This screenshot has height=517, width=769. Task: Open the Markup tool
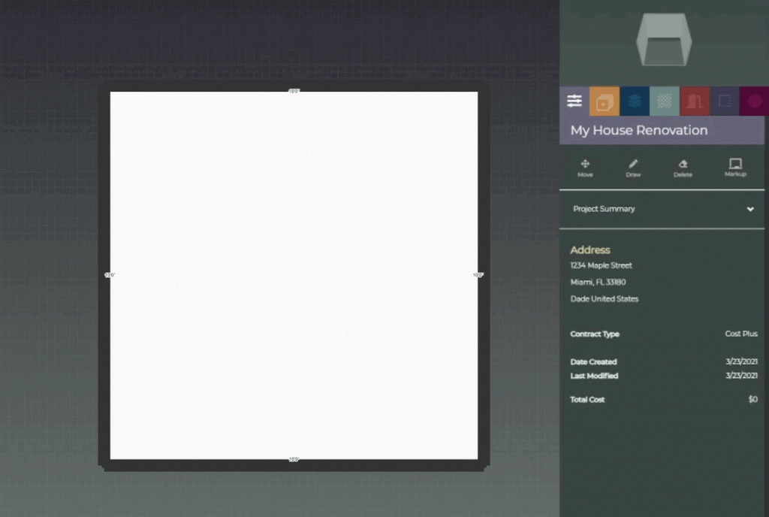point(735,168)
